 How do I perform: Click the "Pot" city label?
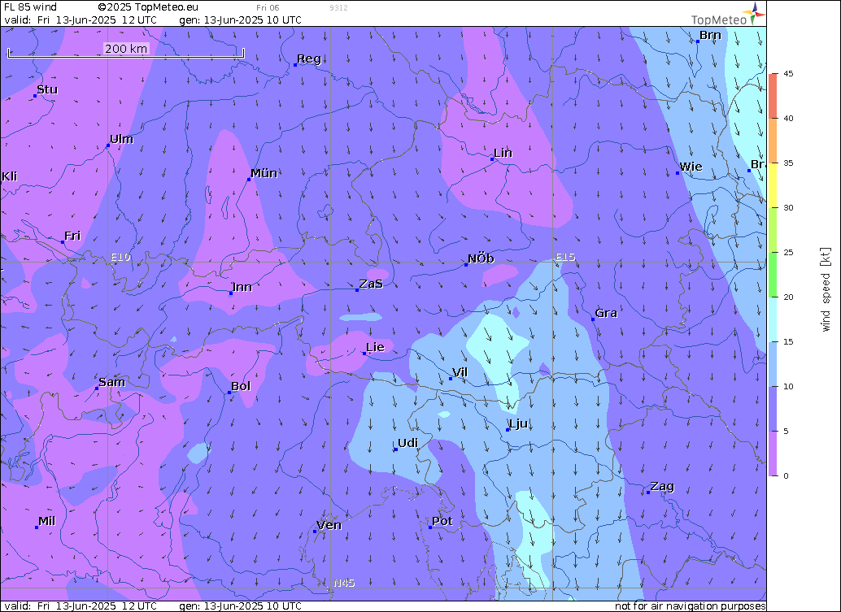[x=442, y=521]
